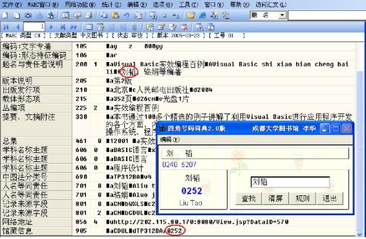Click the record number input box

pyautogui.click(x=34, y=27)
